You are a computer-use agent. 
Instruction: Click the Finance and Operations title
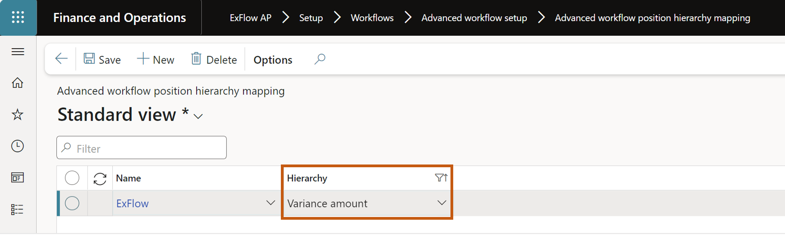(119, 18)
